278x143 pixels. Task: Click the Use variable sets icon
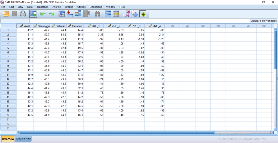(135, 14)
